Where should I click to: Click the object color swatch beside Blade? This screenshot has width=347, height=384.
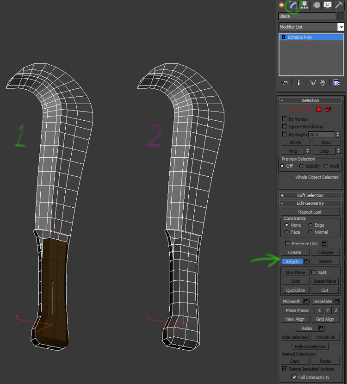341,16
